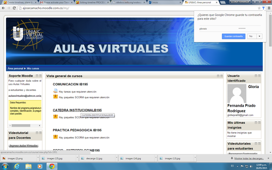Click the Ingreso Aulas Virtuales button
The height and width of the screenshot is (170, 272).
pyautogui.click(x=24, y=146)
